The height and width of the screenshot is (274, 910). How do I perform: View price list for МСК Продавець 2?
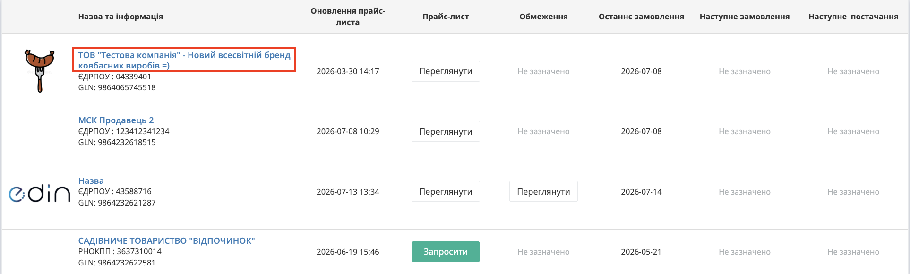(446, 131)
